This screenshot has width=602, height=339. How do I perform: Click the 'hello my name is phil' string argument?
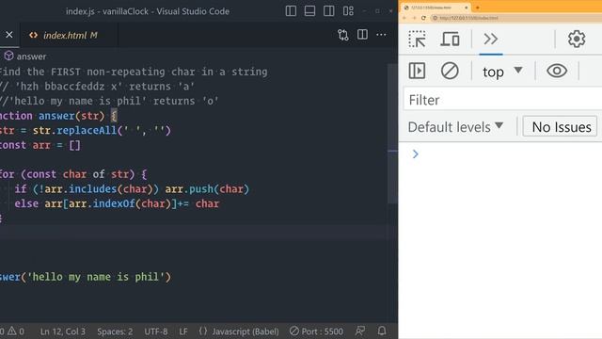[x=96, y=277]
